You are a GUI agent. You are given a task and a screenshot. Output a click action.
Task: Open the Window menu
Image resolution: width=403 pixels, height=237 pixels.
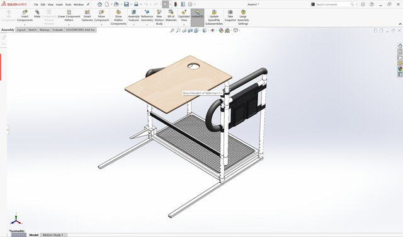pyautogui.click(x=79, y=4)
